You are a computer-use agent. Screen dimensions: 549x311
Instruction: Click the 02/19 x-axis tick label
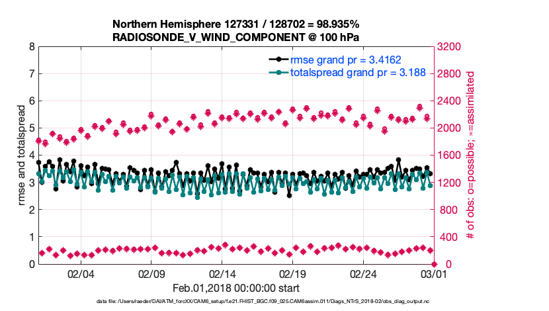[293, 273]
